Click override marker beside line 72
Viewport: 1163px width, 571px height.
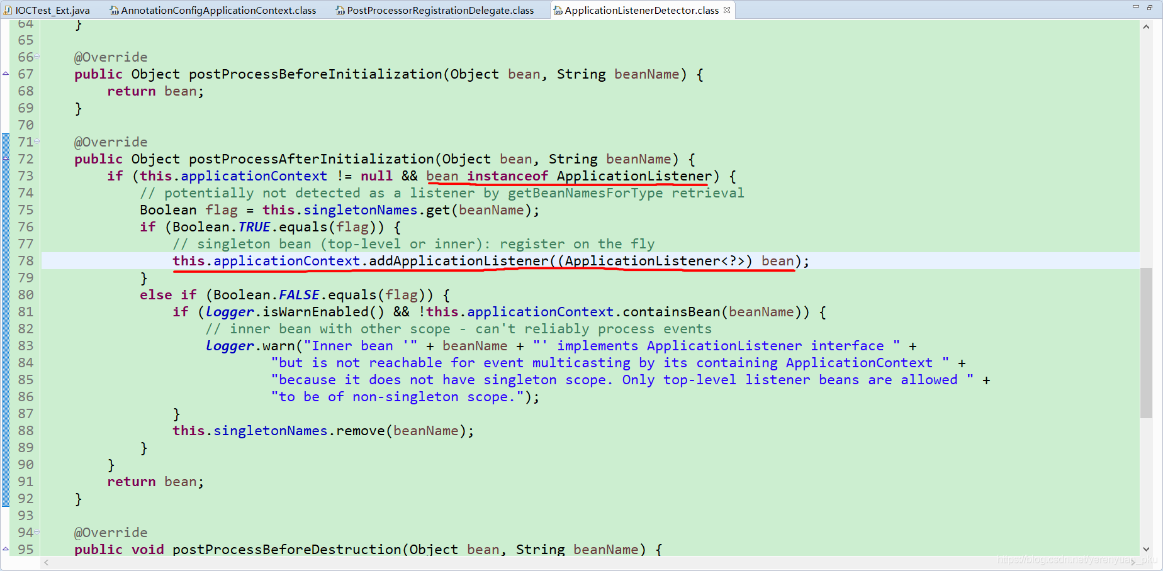click(x=6, y=159)
